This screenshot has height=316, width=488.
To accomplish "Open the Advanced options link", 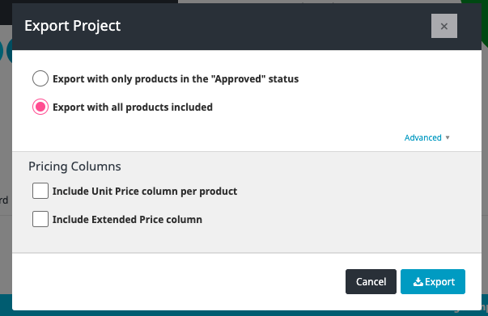I will (422, 137).
